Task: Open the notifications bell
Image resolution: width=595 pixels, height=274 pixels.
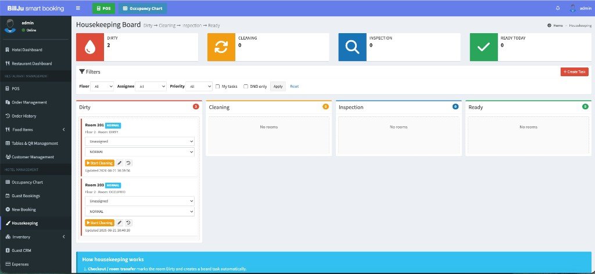Action: 557,8
